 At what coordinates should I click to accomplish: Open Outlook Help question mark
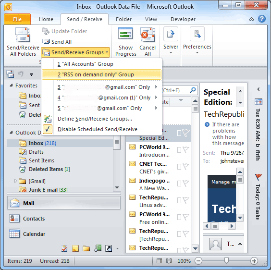(x=262, y=19)
